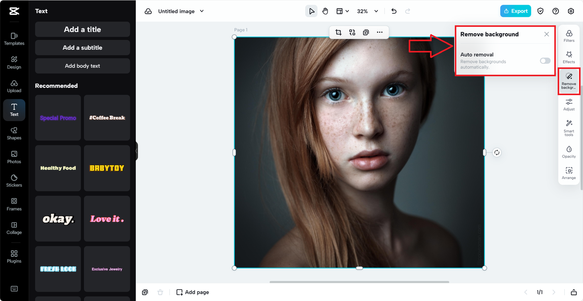Open the Upload sidebar panel

click(14, 86)
